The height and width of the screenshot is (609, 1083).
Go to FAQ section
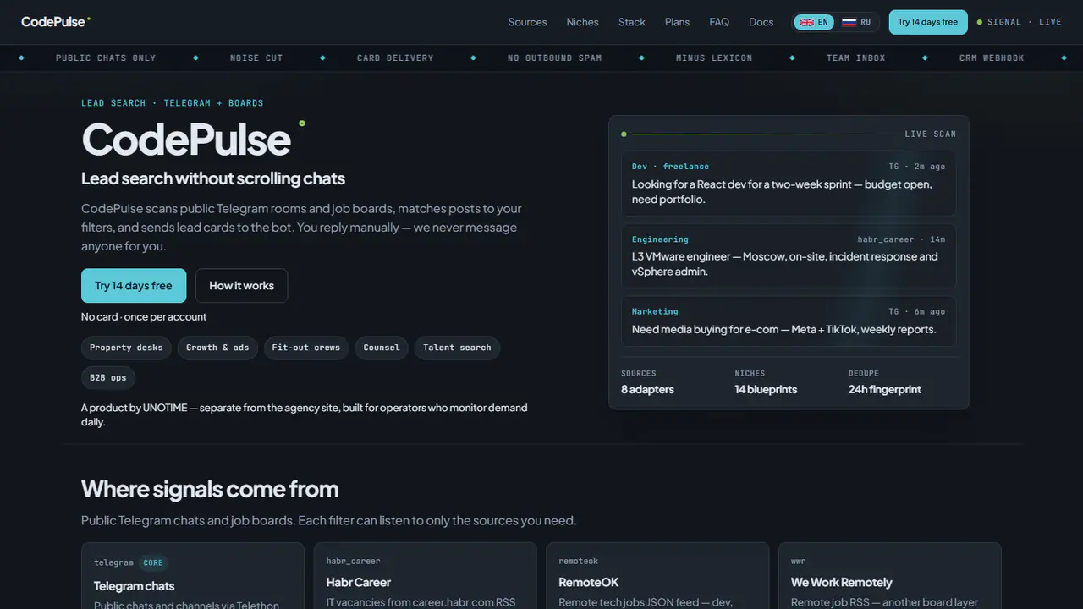coord(719,22)
